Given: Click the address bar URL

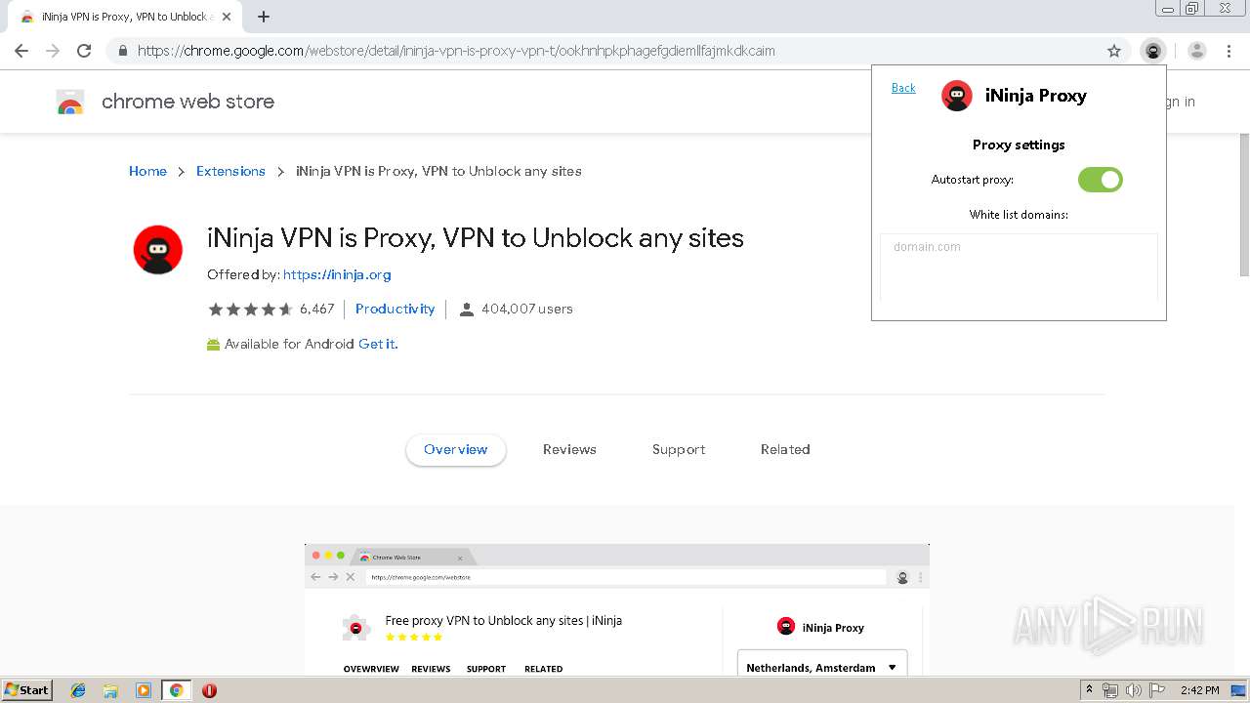Looking at the screenshot, I should click(x=456, y=51).
